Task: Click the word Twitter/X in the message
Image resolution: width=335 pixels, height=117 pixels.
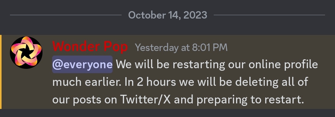Action: (x=145, y=99)
